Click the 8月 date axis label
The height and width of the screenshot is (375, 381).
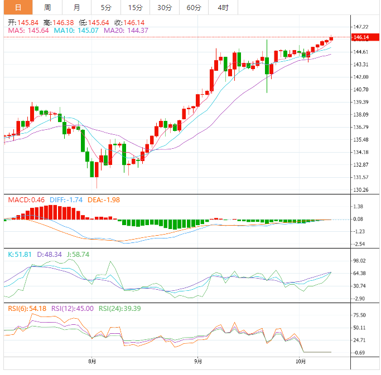point(92,362)
